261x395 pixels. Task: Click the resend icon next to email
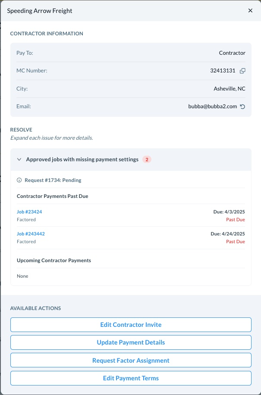242,107
